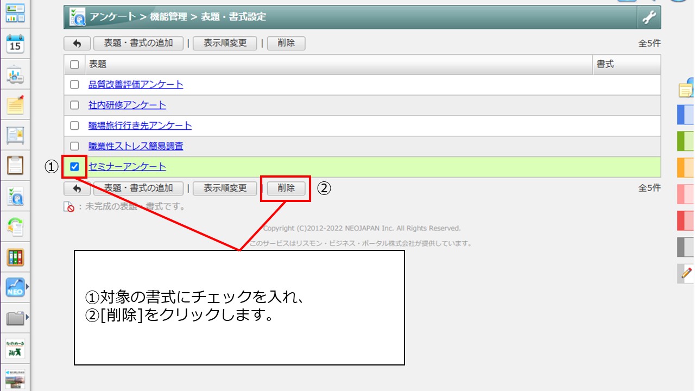
Task: Click the top 全5件 count text
Action: click(649, 44)
